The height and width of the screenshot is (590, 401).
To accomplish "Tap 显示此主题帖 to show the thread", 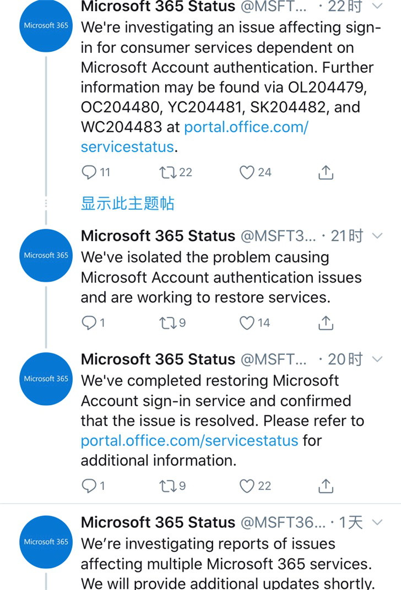I will [128, 203].
